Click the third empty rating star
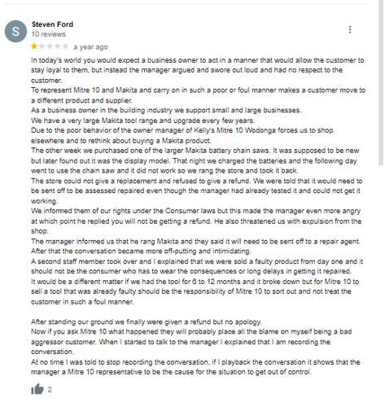Screen dimensions: 385x407 tap(50, 46)
